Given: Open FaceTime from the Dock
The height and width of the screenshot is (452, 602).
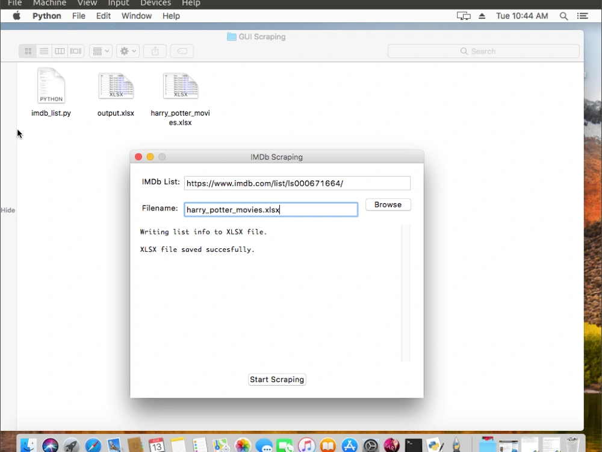Looking at the screenshot, I should tap(285, 445).
